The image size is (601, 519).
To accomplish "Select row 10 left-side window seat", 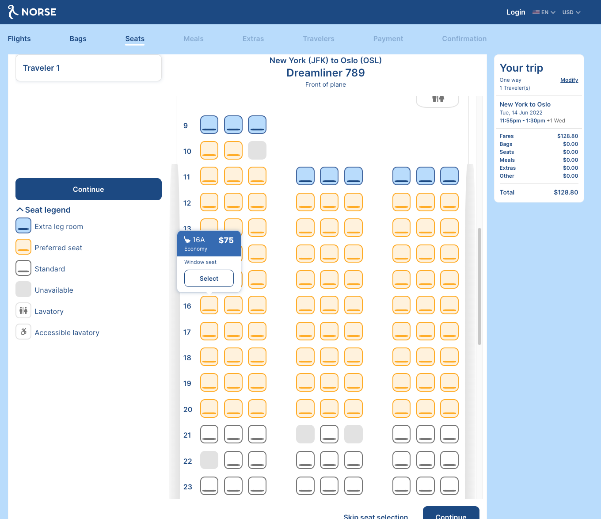I will coord(209,150).
